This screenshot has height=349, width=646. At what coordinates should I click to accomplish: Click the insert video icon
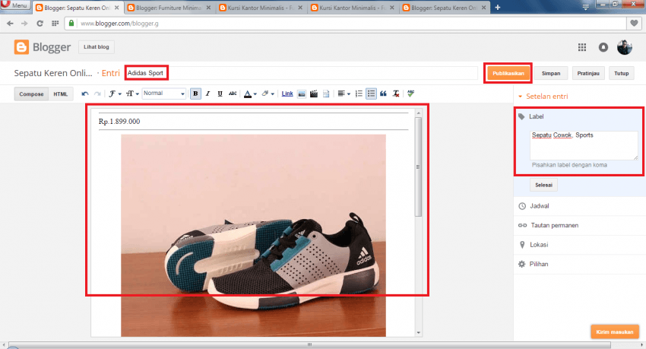pos(314,94)
